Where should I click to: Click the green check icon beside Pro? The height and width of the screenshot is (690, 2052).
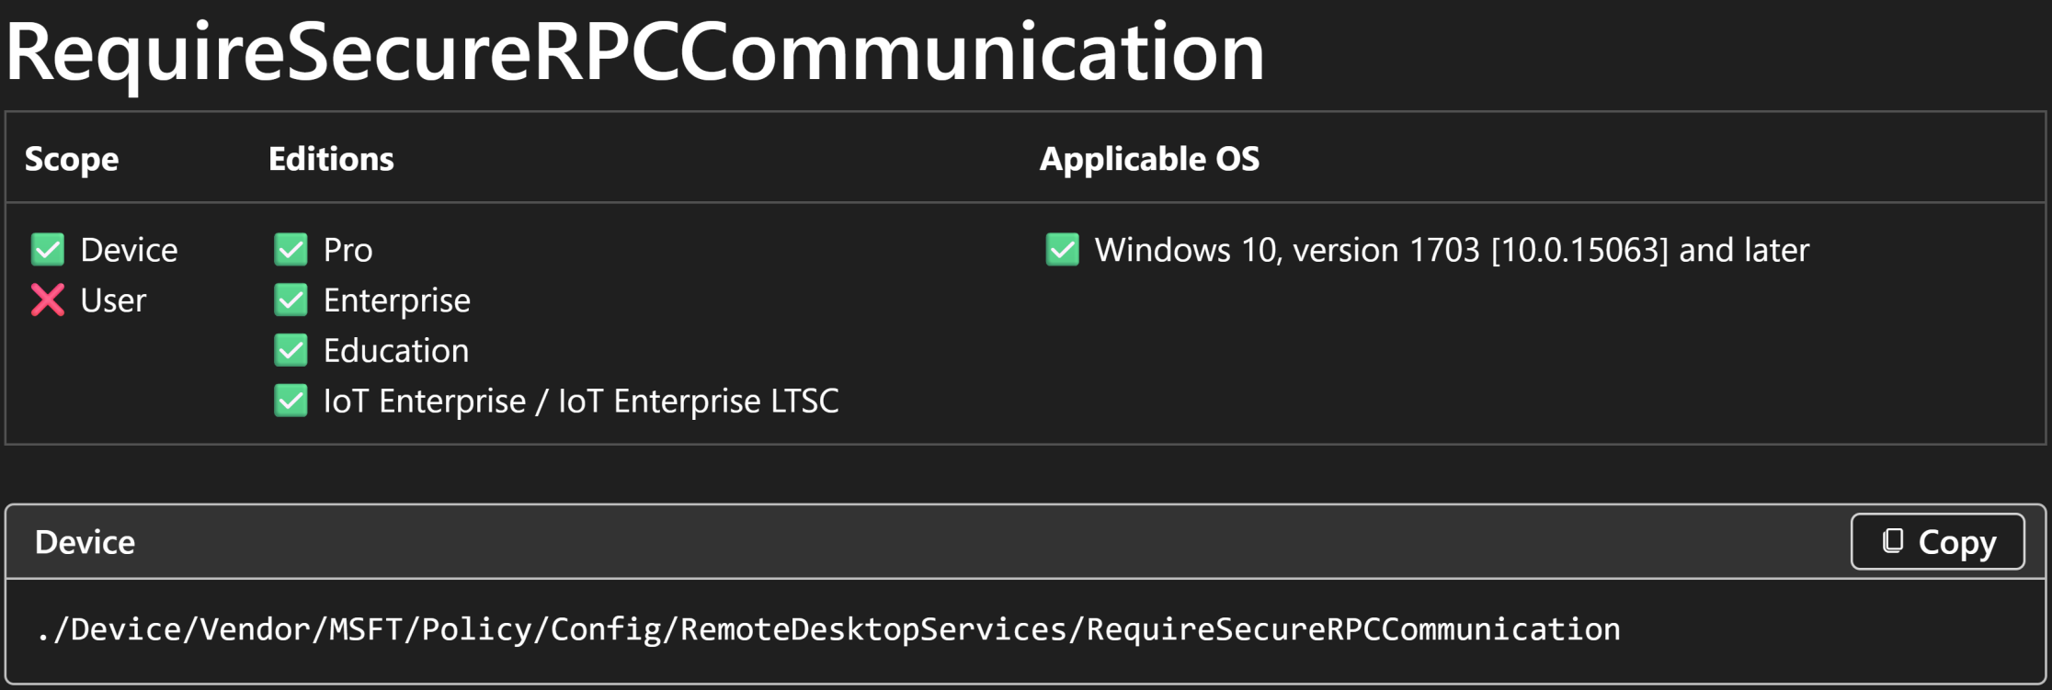point(291,249)
